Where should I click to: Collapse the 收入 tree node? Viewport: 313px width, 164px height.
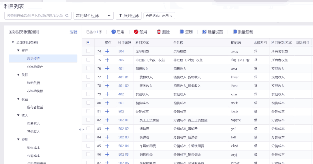18,115
